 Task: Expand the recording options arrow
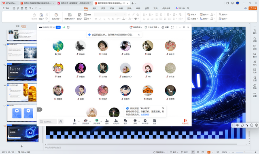tap(139, 121)
